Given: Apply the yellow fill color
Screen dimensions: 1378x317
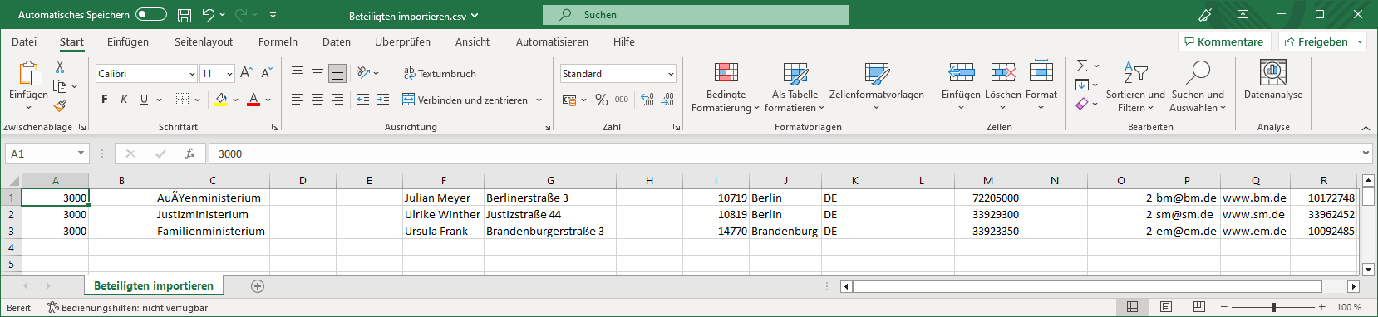Looking at the screenshot, I should pos(221,100).
